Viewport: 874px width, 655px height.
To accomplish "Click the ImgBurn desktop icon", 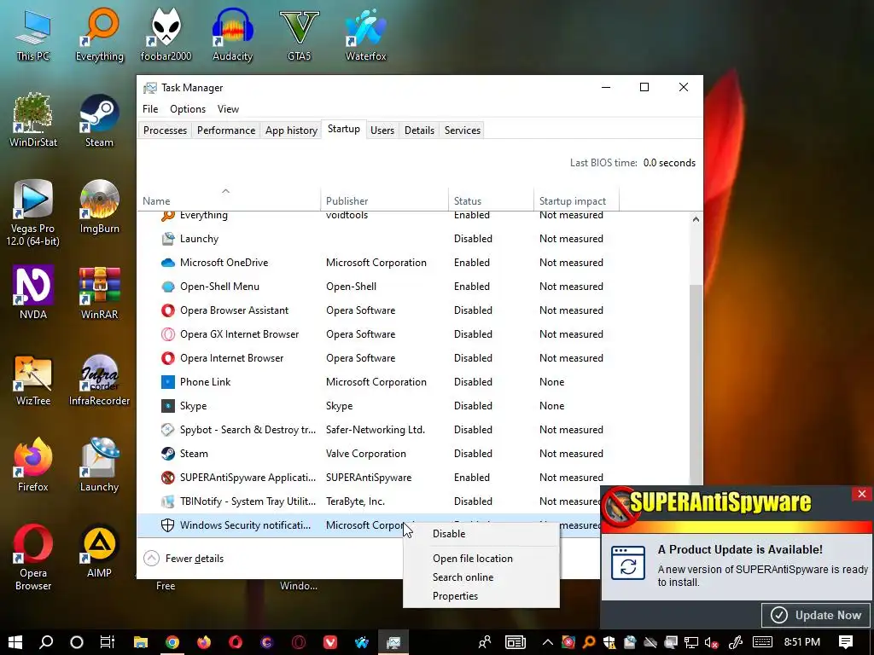I will coord(99,207).
